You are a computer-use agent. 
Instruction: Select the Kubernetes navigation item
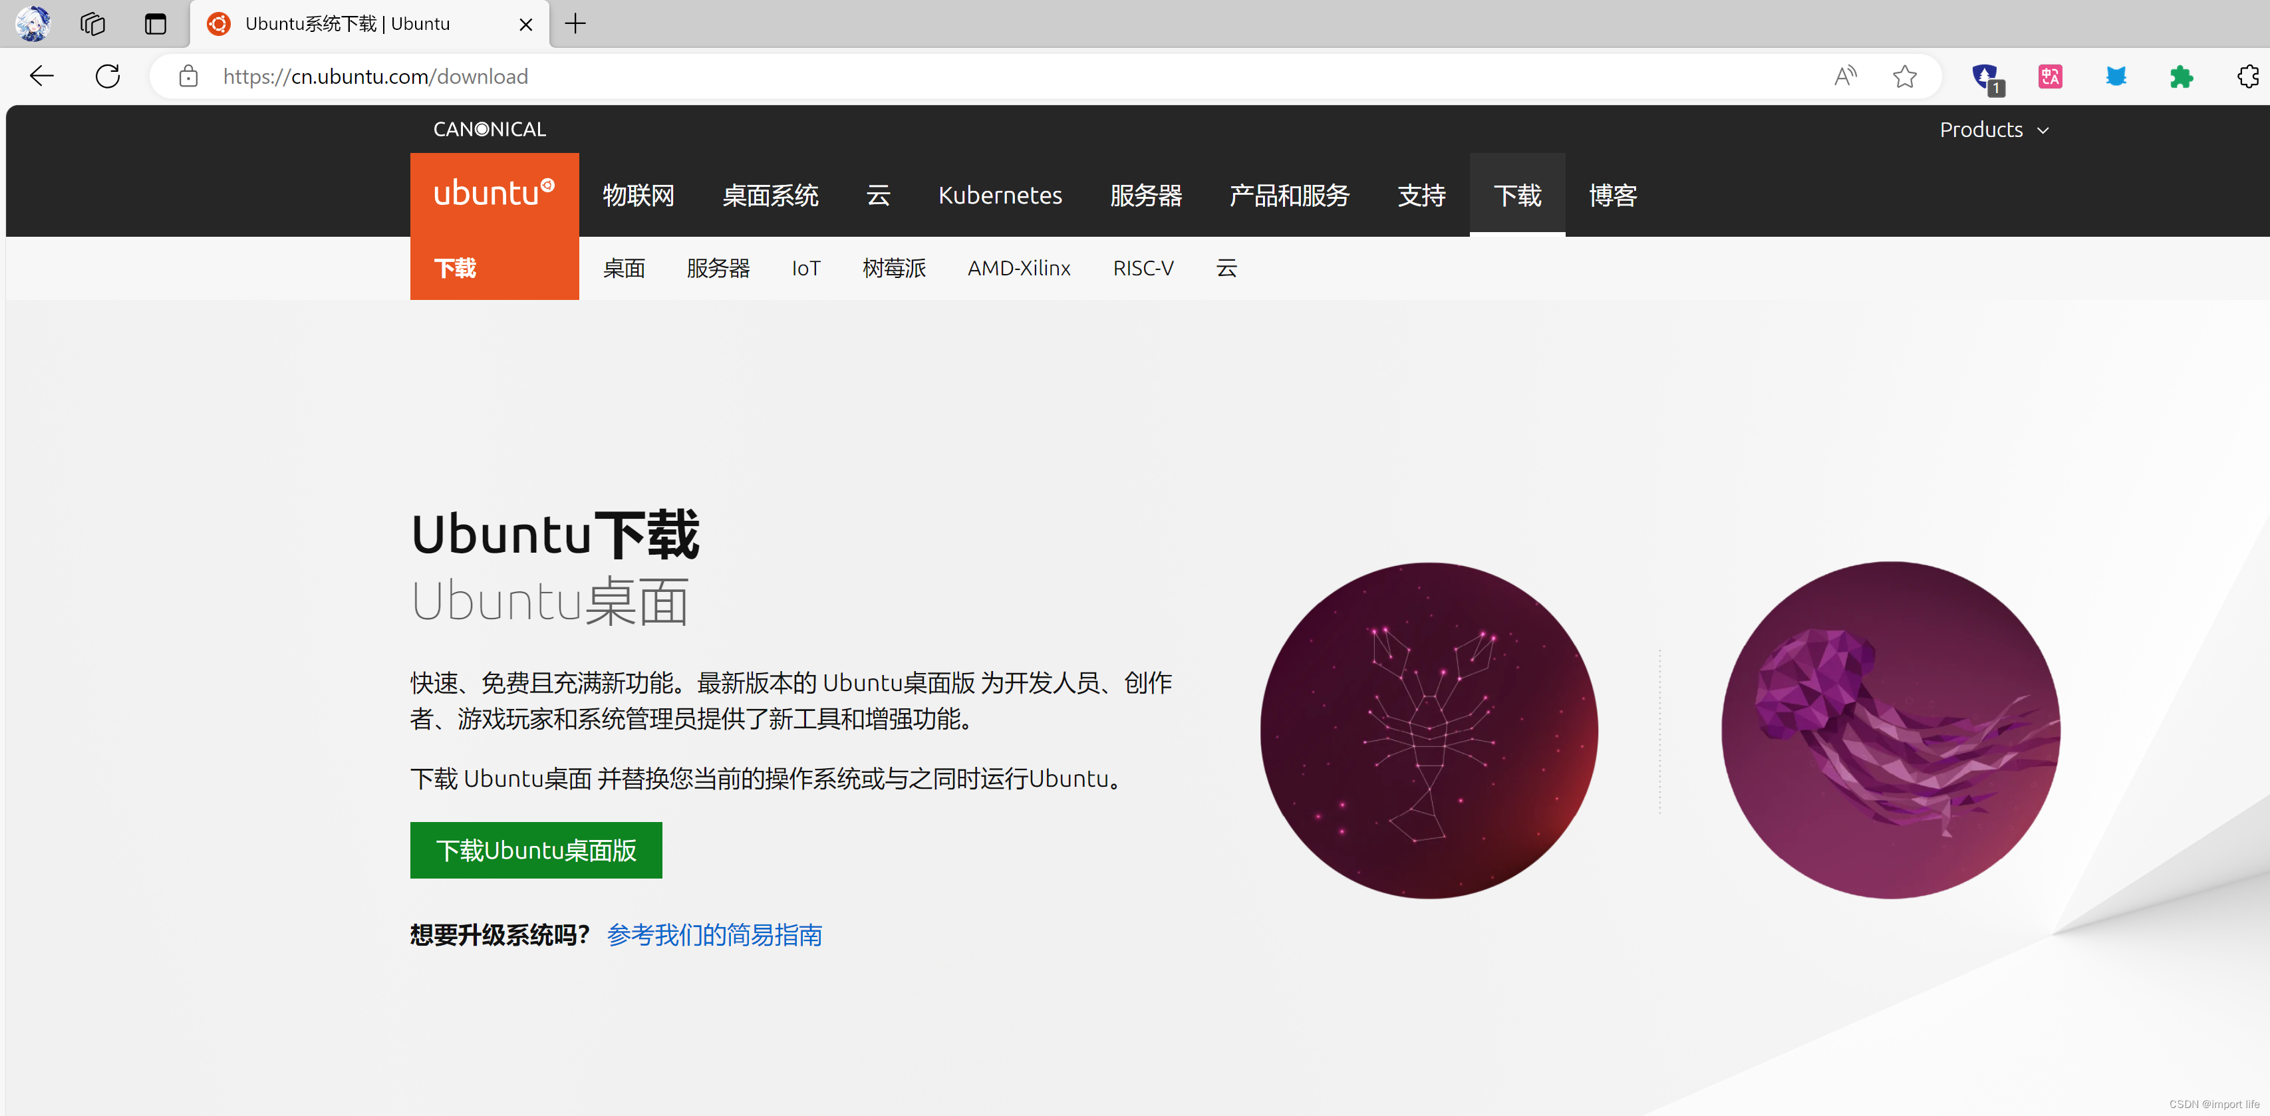(x=999, y=196)
